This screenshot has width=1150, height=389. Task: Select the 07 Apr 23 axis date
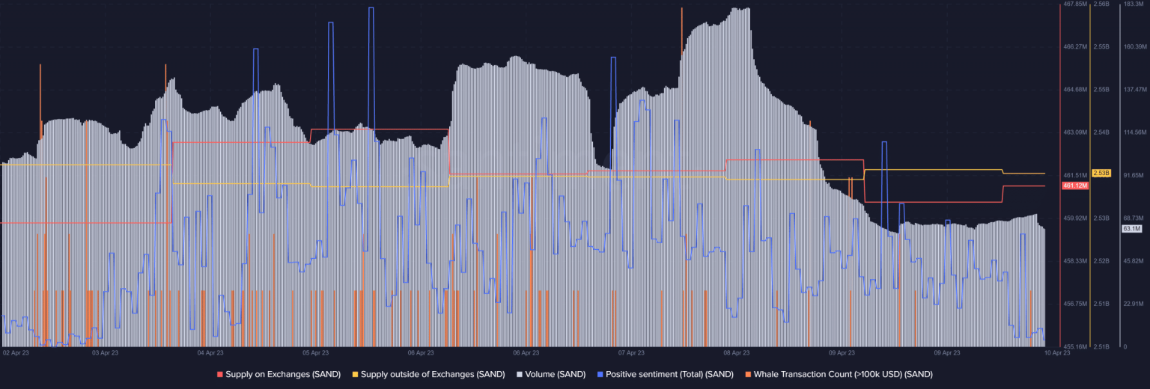click(x=631, y=352)
